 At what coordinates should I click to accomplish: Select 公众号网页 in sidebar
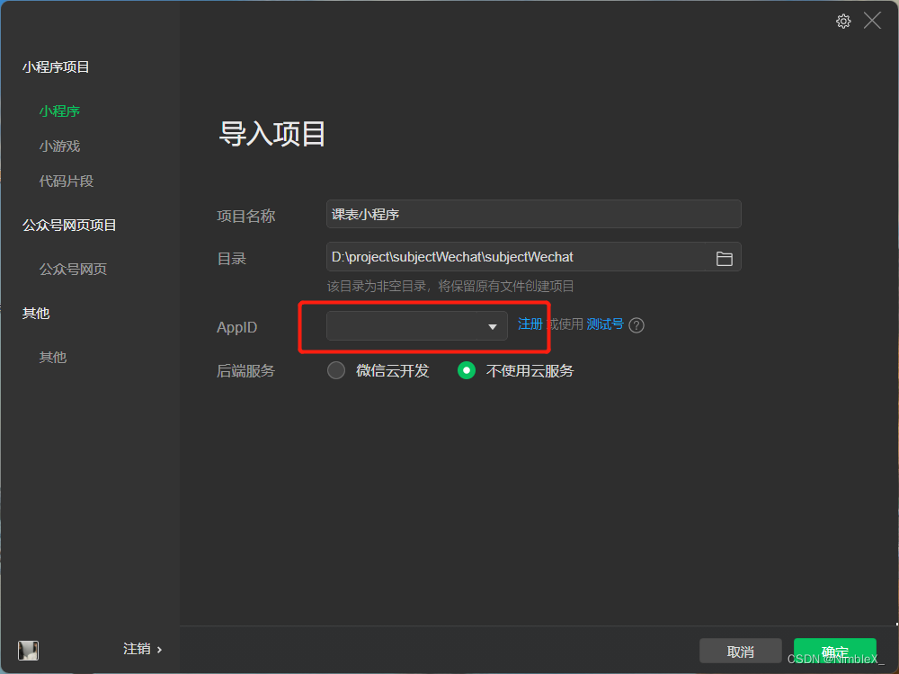pos(73,269)
